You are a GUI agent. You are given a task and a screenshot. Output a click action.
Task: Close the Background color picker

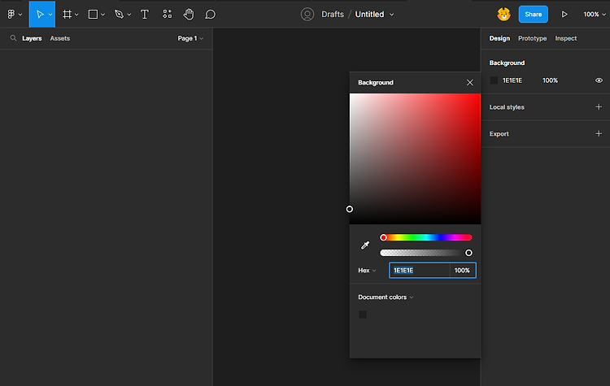[x=469, y=82]
